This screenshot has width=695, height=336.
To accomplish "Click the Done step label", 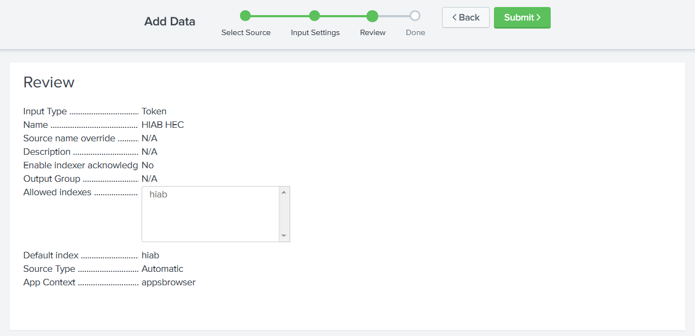I will point(415,32).
